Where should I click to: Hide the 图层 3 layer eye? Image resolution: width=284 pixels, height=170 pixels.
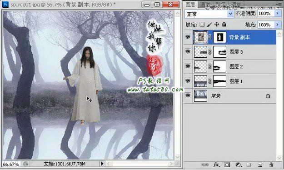tap(188, 51)
